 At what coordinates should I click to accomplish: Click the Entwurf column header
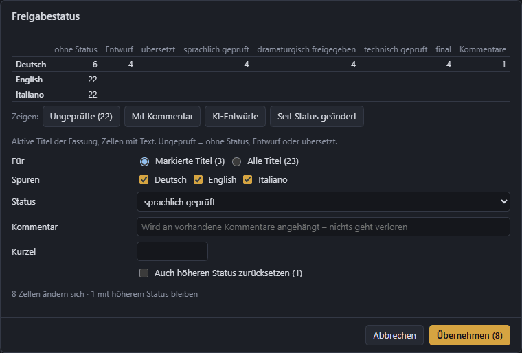(120, 49)
